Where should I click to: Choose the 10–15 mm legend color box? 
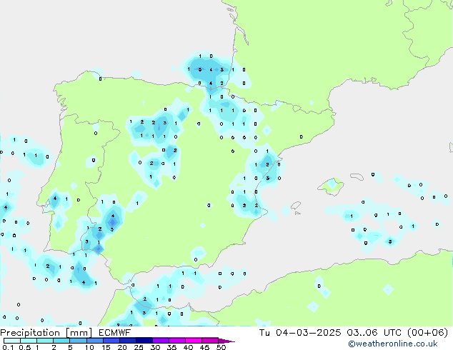pos(95,341)
